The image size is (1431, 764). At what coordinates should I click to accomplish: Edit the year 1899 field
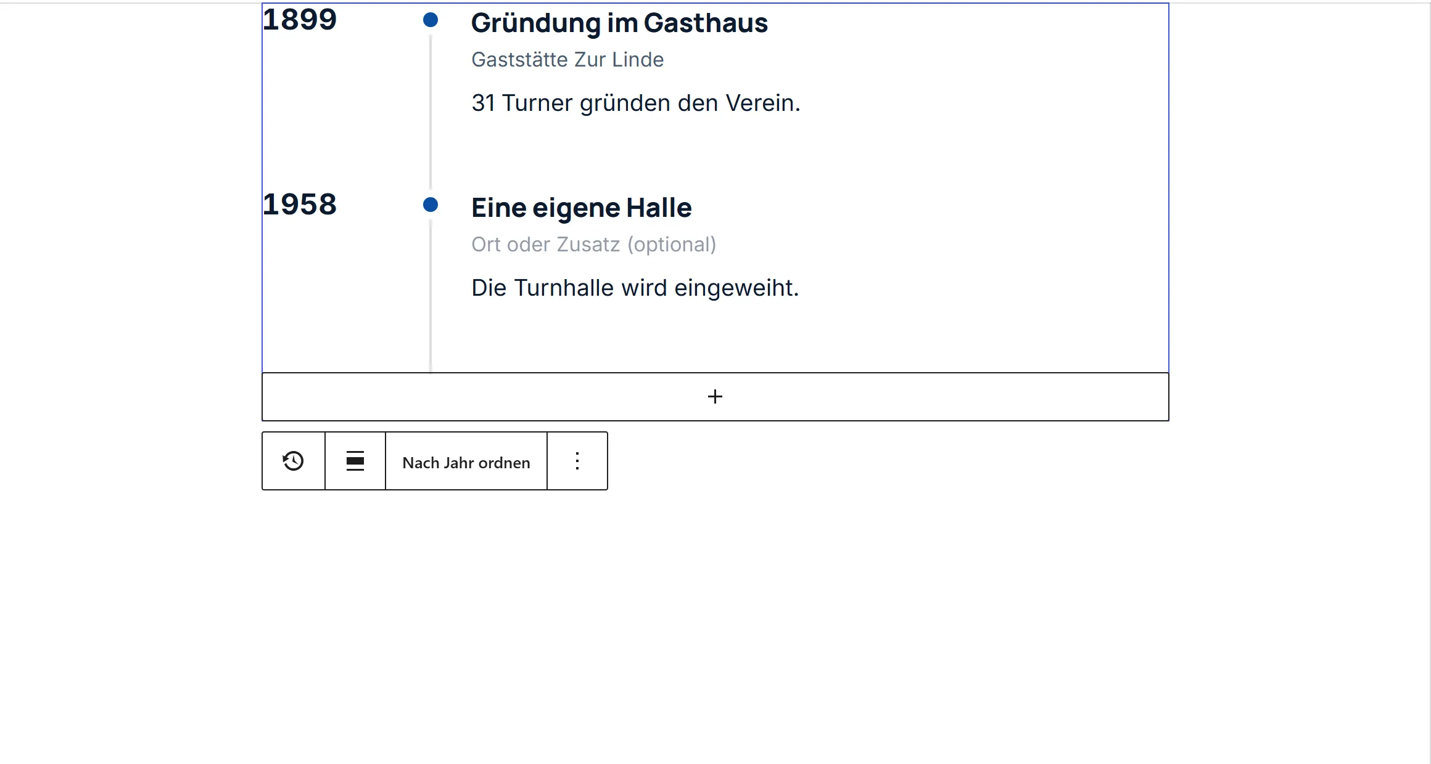(300, 19)
